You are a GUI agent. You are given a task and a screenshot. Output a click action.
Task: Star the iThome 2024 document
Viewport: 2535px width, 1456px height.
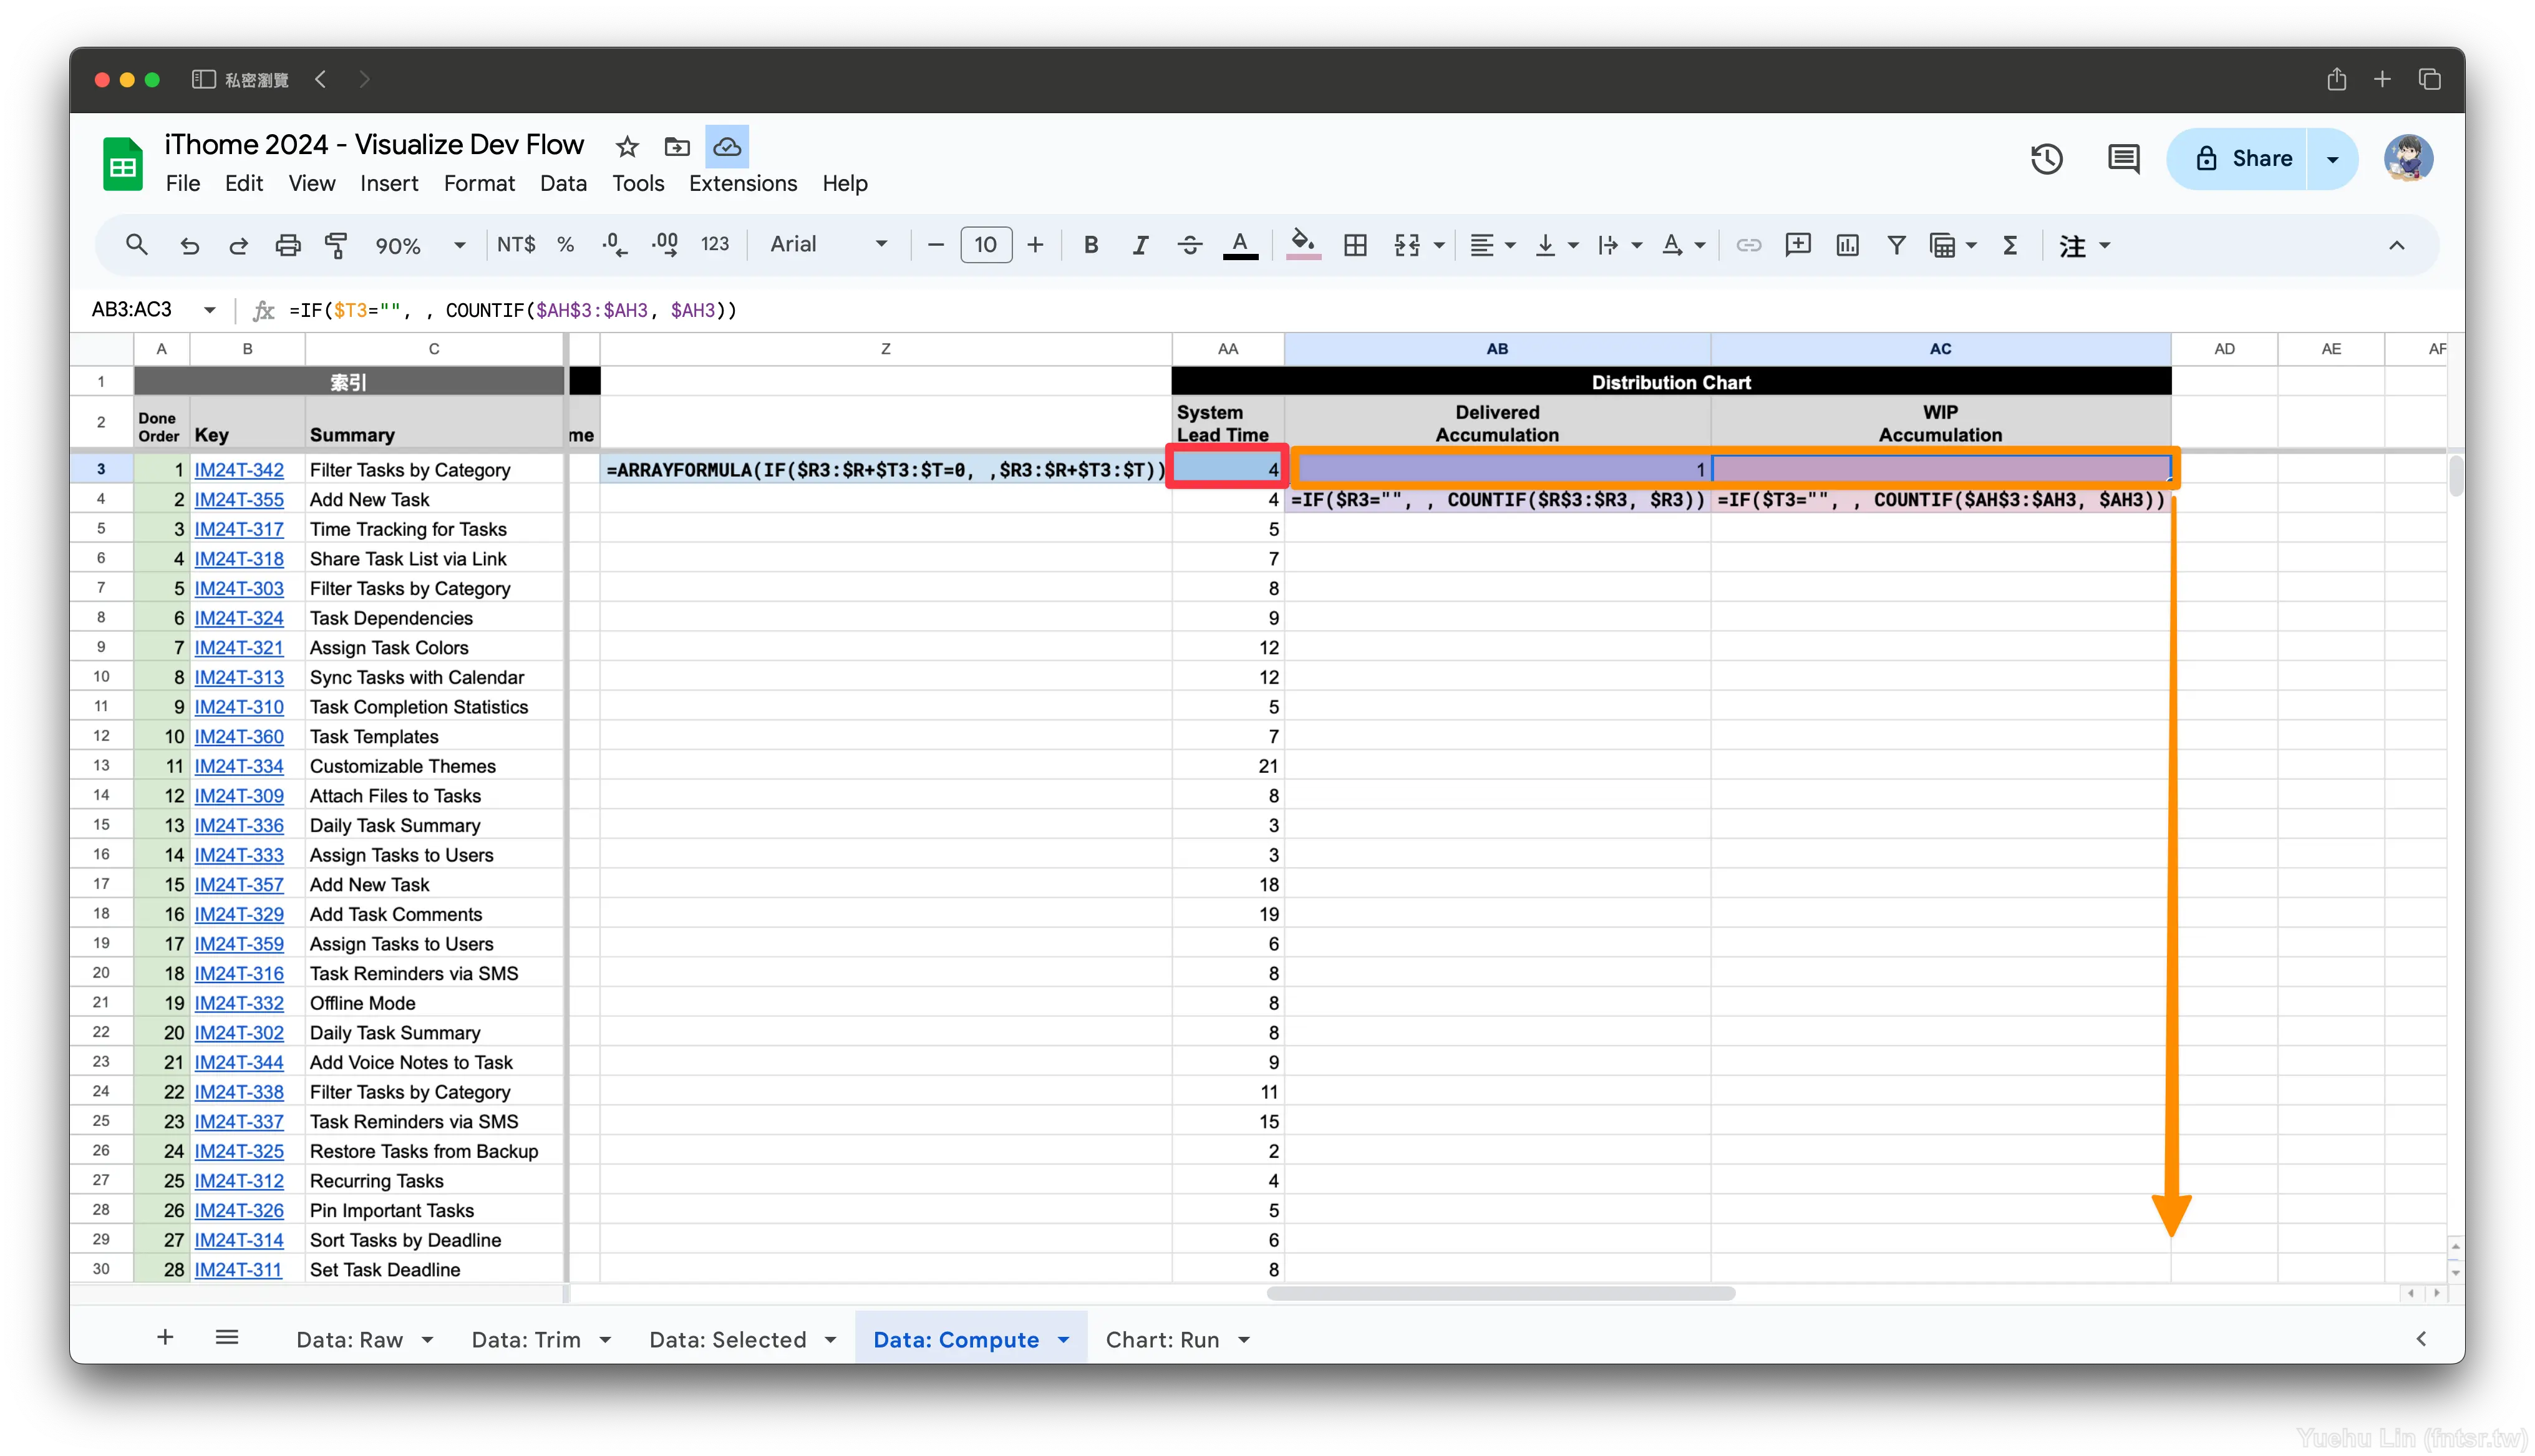click(627, 147)
